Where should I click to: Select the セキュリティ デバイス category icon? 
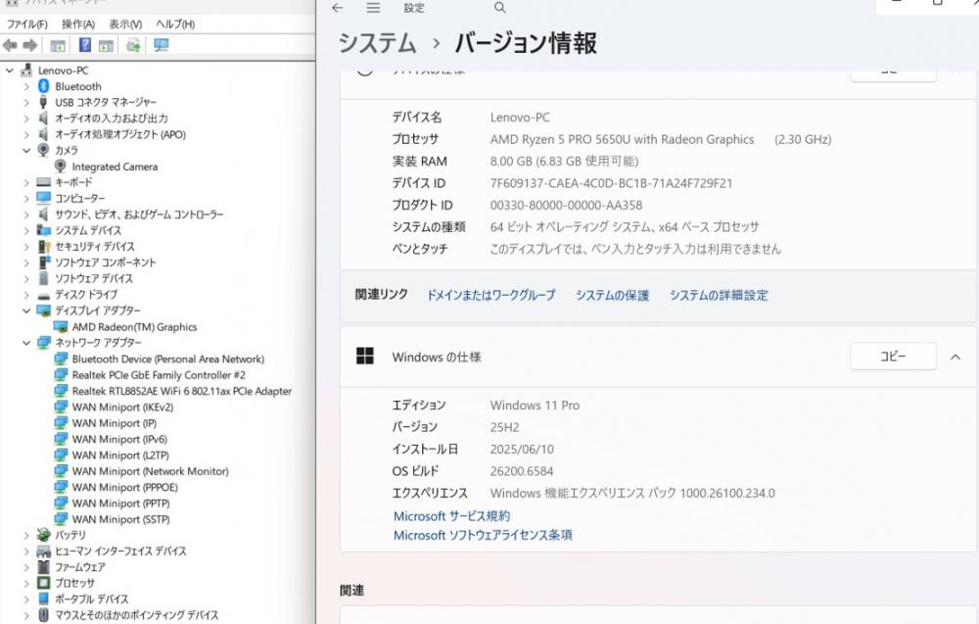[44, 246]
